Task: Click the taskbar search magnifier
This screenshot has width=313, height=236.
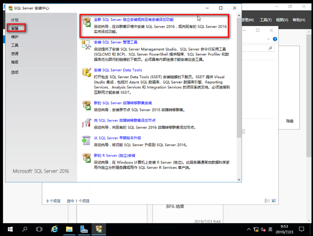Action: (x=25, y=229)
